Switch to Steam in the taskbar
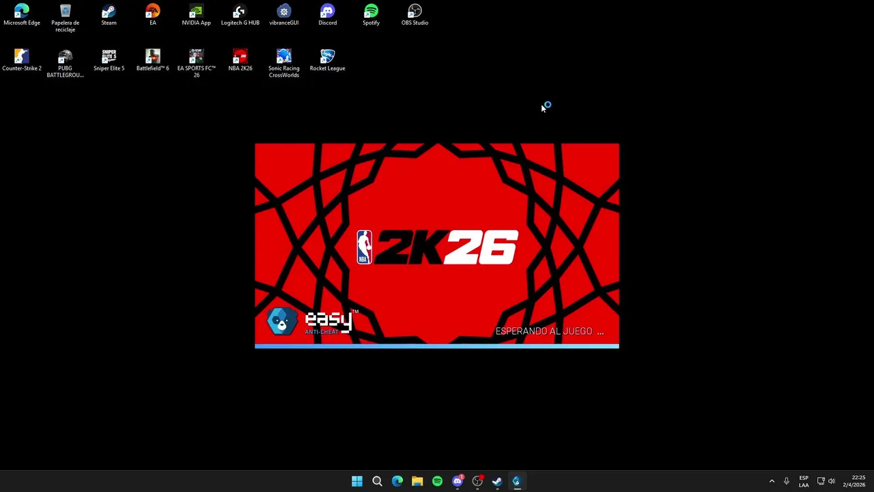 click(x=497, y=481)
